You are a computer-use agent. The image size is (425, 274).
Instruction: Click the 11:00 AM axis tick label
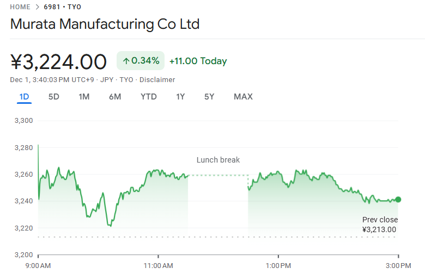tap(159, 265)
